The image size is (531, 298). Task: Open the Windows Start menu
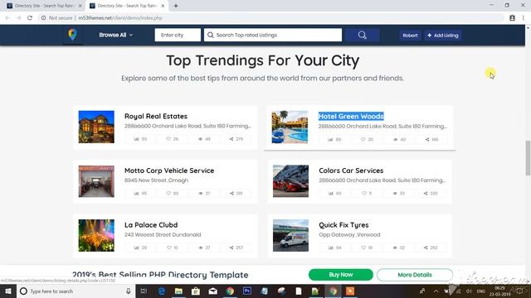8,291
